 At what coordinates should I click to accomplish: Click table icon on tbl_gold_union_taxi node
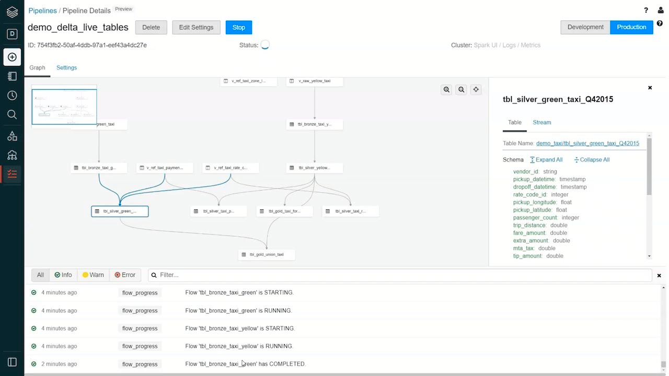point(244,255)
